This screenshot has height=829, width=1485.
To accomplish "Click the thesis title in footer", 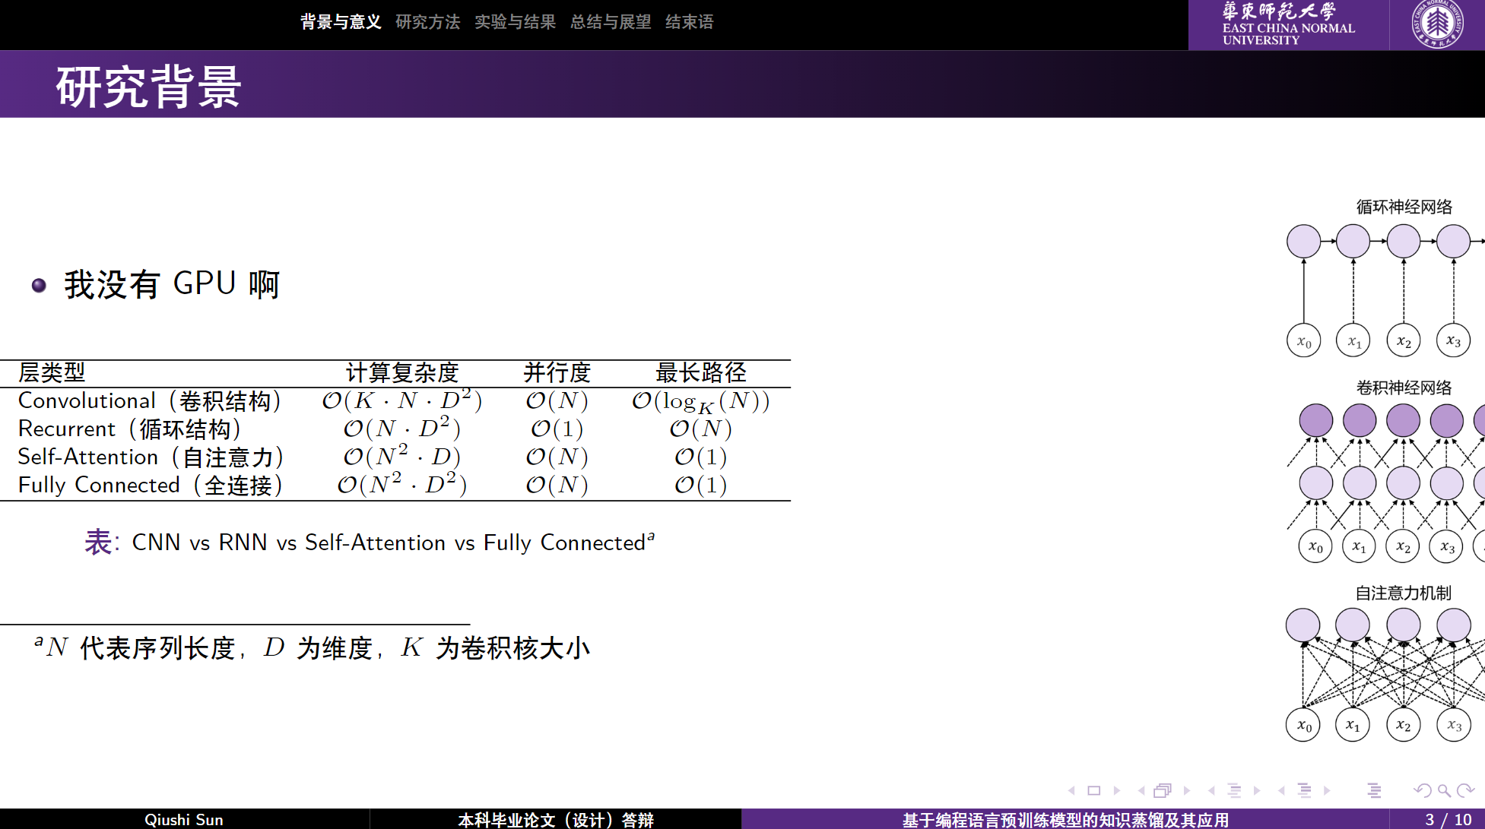I will 1065,819.
